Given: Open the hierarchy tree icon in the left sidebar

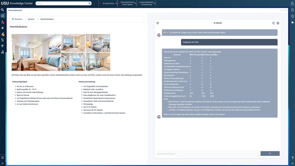Looking at the screenshot, I should click(2, 40).
